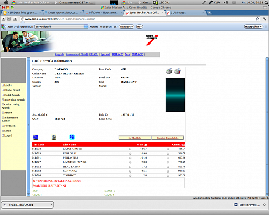269x215 pixels.
Task: Switch to Коды красок tab
Action: point(63,13)
